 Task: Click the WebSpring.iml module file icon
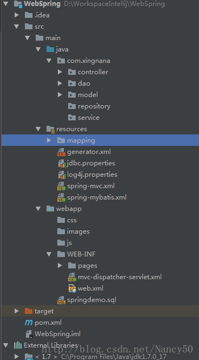point(29,334)
